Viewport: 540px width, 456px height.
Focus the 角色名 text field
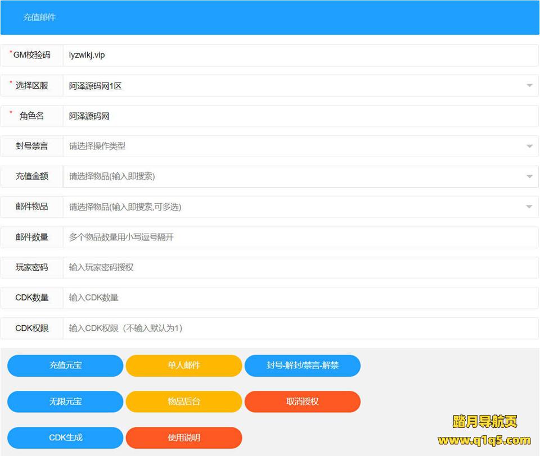tap(300, 116)
